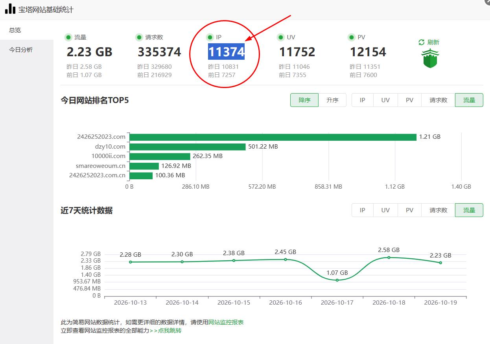The image size is (490, 344).
Task: Show UV in 近7天统计数据 chart
Action: pyautogui.click(x=385, y=210)
